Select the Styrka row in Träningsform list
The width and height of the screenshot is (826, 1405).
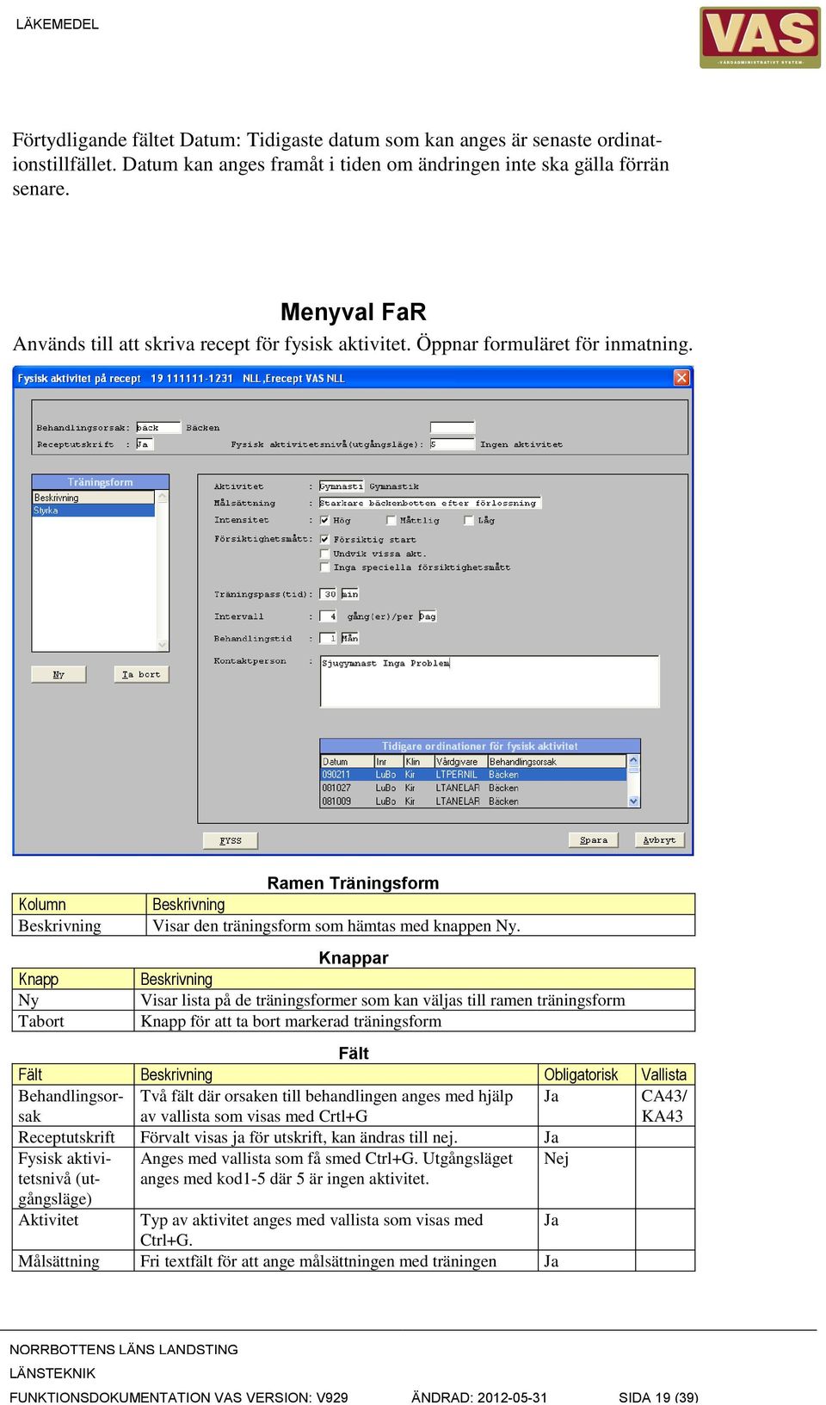coord(93,511)
